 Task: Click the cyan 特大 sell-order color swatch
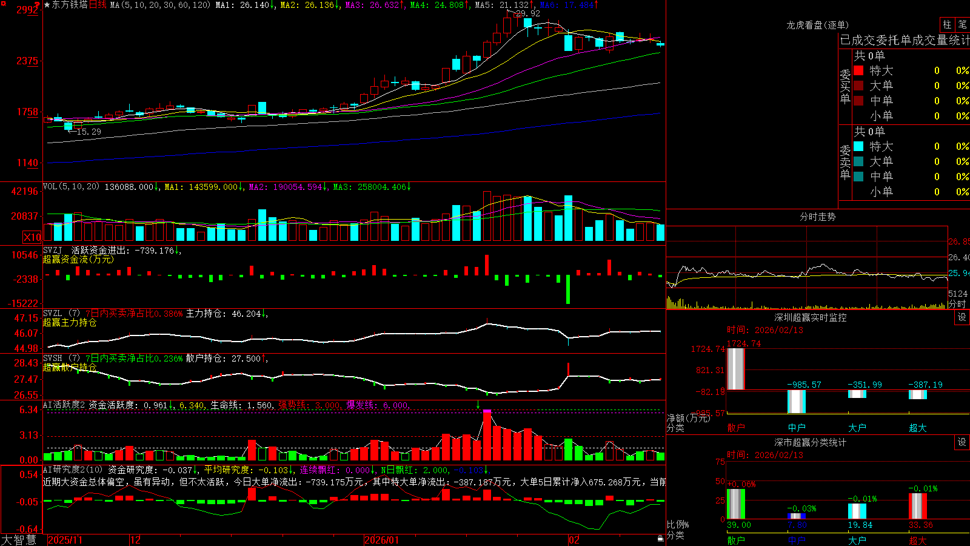tap(858, 146)
